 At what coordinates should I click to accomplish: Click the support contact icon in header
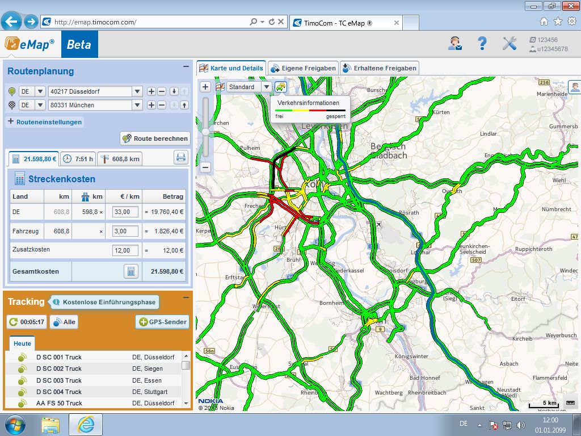[455, 44]
